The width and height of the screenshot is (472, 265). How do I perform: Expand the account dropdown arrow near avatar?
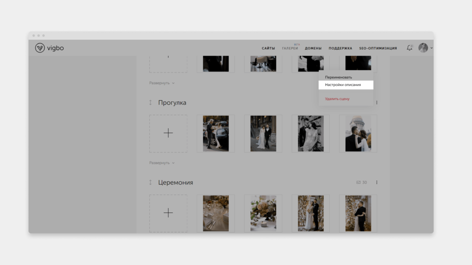(431, 48)
